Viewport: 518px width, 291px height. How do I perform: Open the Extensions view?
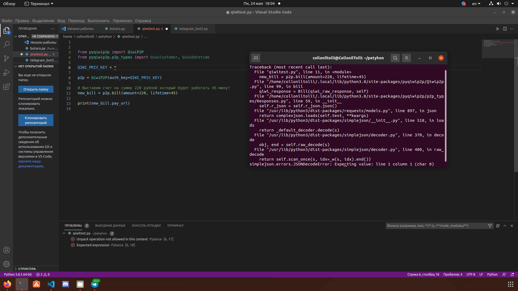click(6, 86)
